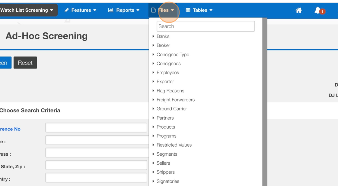Select Partners in the Files list
338x186 pixels.
tap(165, 118)
